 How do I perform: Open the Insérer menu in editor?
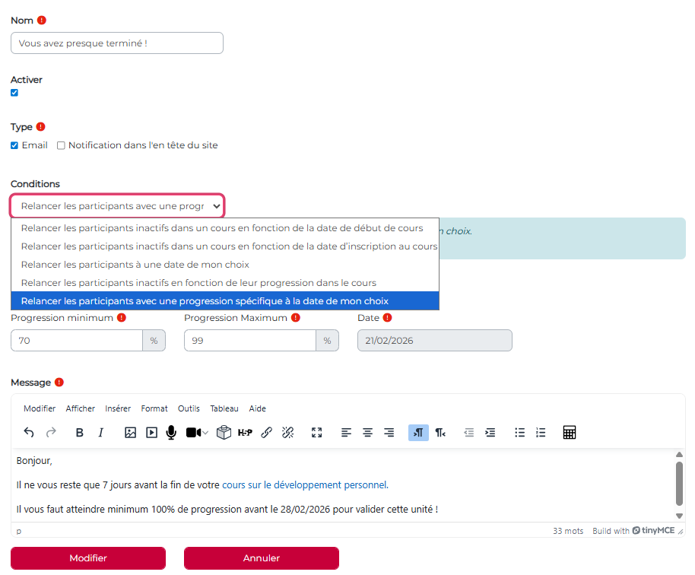(x=118, y=408)
